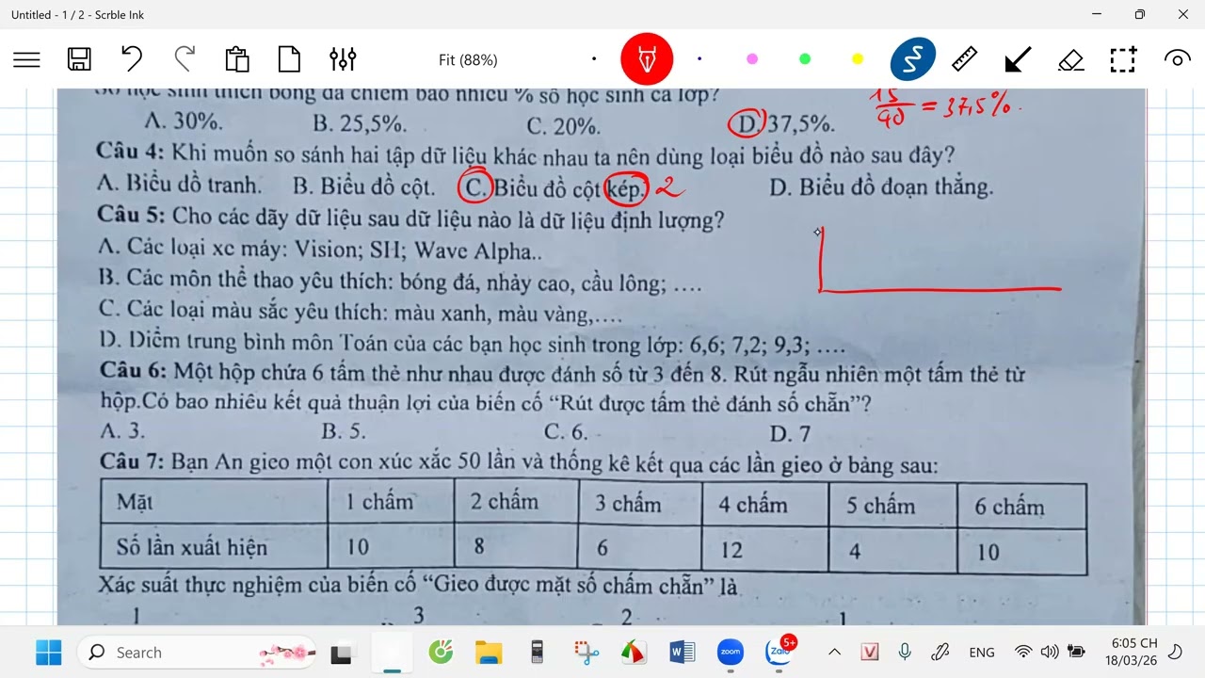This screenshot has height=678, width=1205.
Task: Select the ruler tool
Action: [x=965, y=59]
